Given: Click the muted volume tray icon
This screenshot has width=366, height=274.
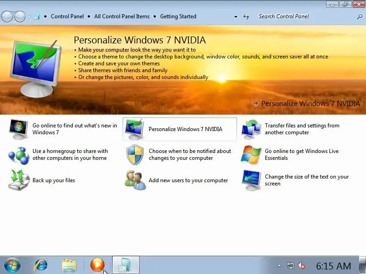Looking at the screenshot, I should tap(301, 266).
